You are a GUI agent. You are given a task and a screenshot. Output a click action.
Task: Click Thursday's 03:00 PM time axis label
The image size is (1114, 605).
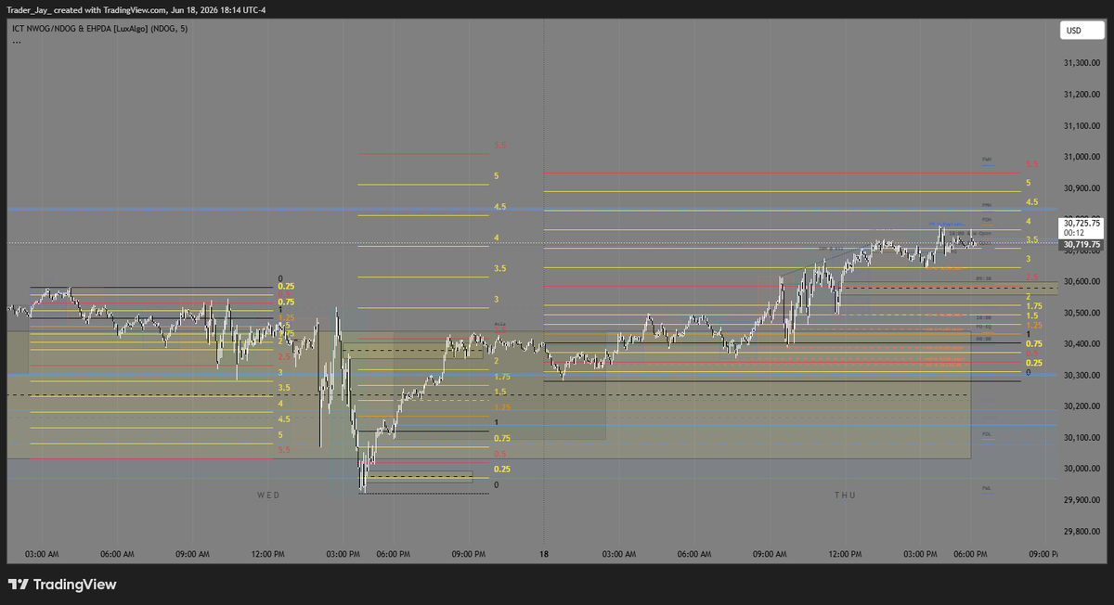[x=920, y=554]
